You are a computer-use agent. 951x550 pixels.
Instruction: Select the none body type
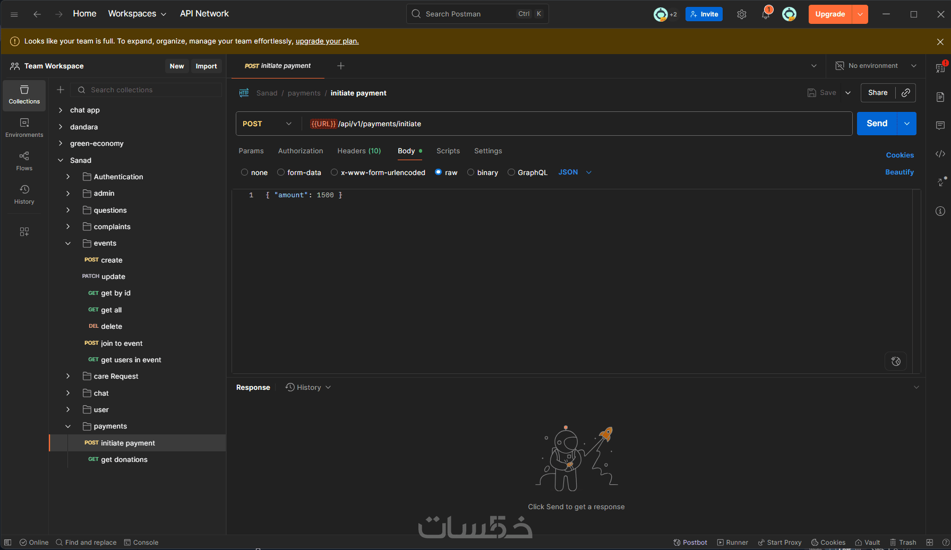click(x=245, y=172)
